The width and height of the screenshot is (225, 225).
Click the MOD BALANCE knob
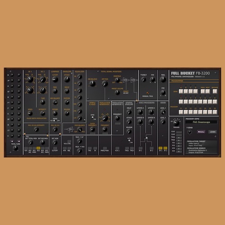tap(80, 129)
